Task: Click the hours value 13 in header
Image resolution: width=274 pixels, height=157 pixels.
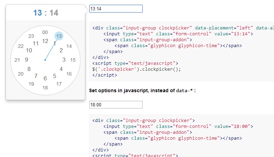Action: [37, 13]
